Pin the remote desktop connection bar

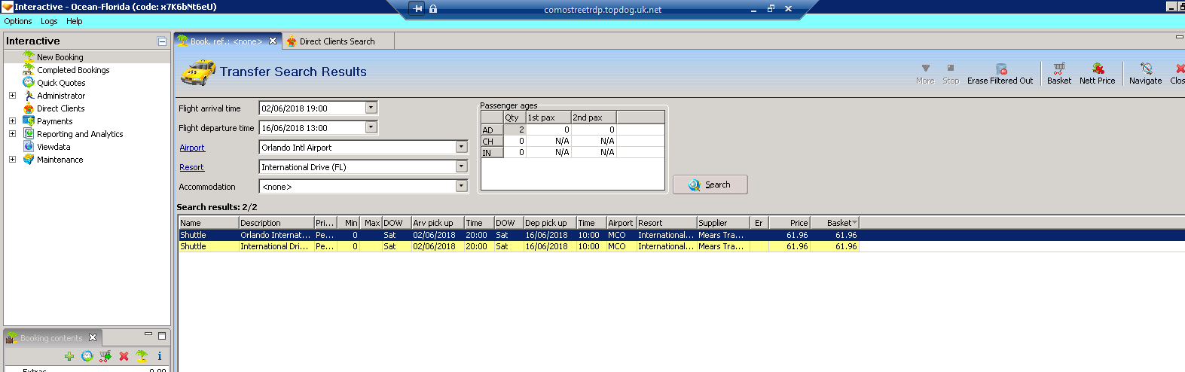(x=418, y=9)
